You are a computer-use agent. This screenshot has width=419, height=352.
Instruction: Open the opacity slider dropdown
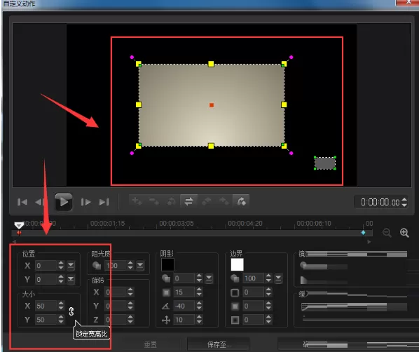140,265
